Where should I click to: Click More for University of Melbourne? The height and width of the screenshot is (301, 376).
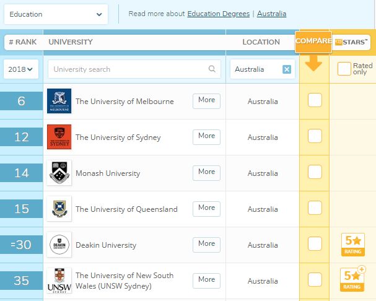point(206,101)
